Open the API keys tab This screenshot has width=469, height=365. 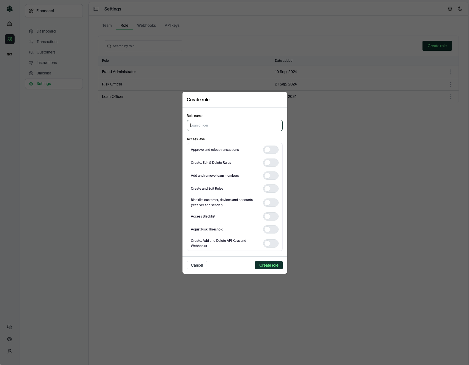pos(172,25)
